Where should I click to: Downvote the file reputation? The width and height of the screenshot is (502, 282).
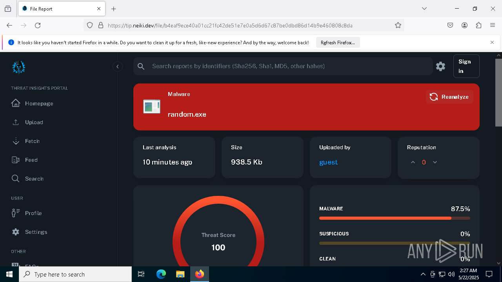435,162
